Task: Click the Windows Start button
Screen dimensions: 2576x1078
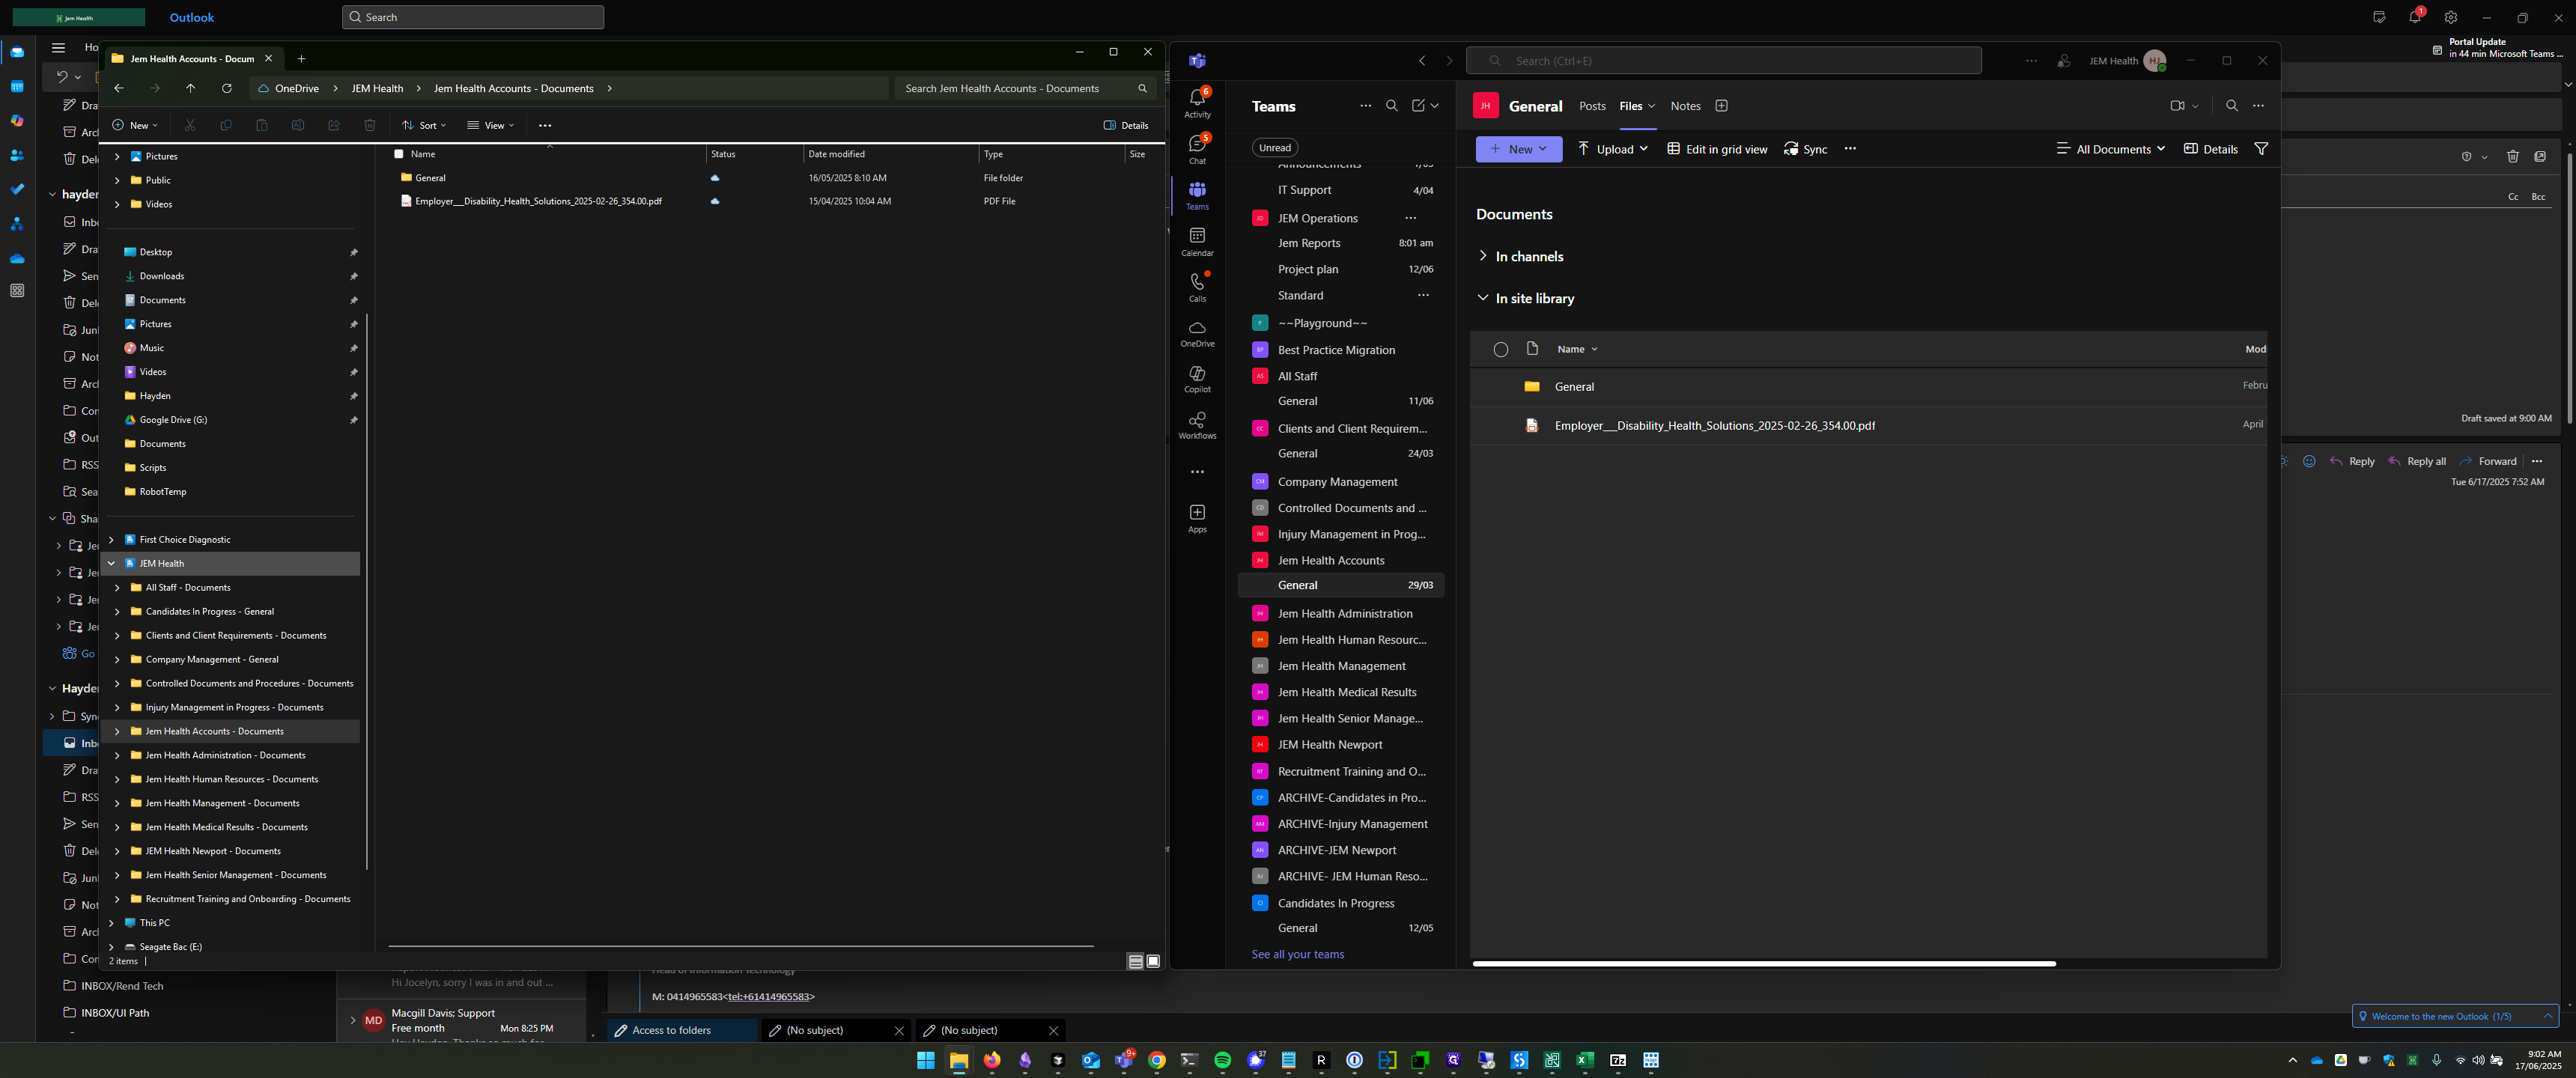Action: pos(926,1061)
